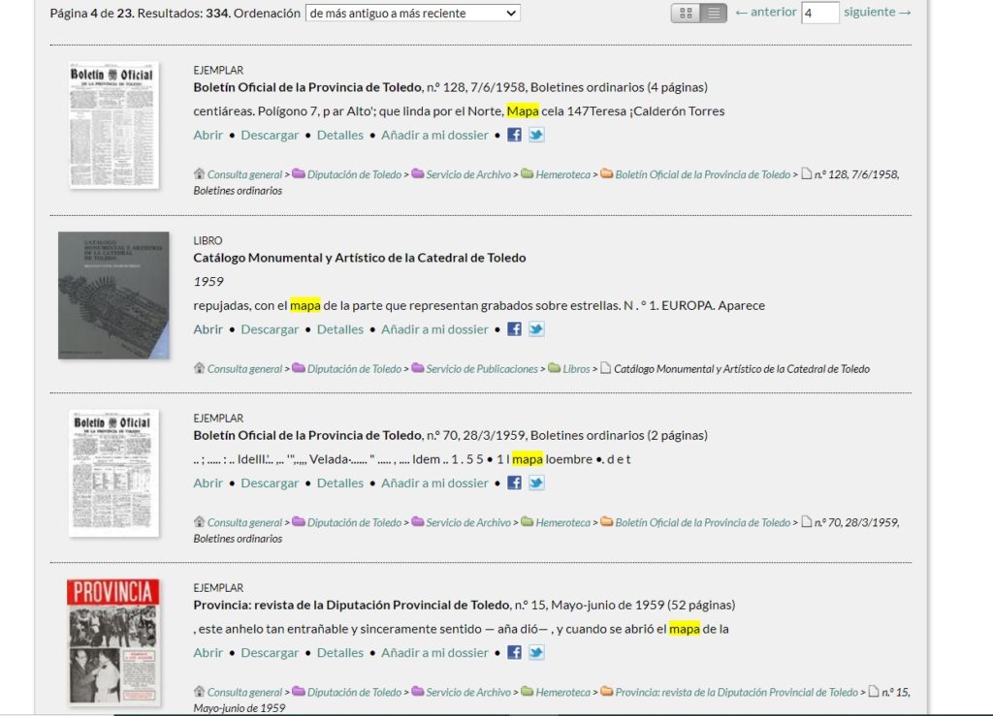993x716 pixels.
Task: Open Diputación de Toledo in nº 128 breadcrumb
Action: (354, 174)
